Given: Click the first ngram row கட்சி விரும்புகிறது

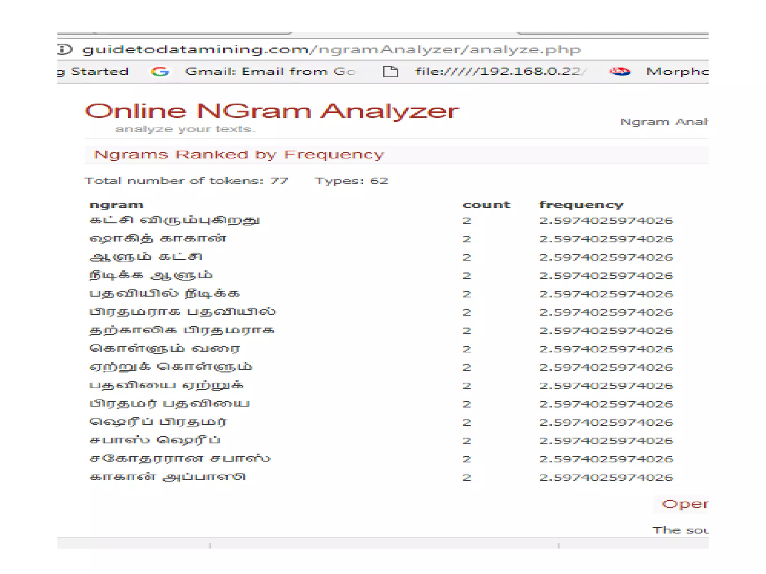Looking at the screenshot, I should pyautogui.click(x=174, y=220).
